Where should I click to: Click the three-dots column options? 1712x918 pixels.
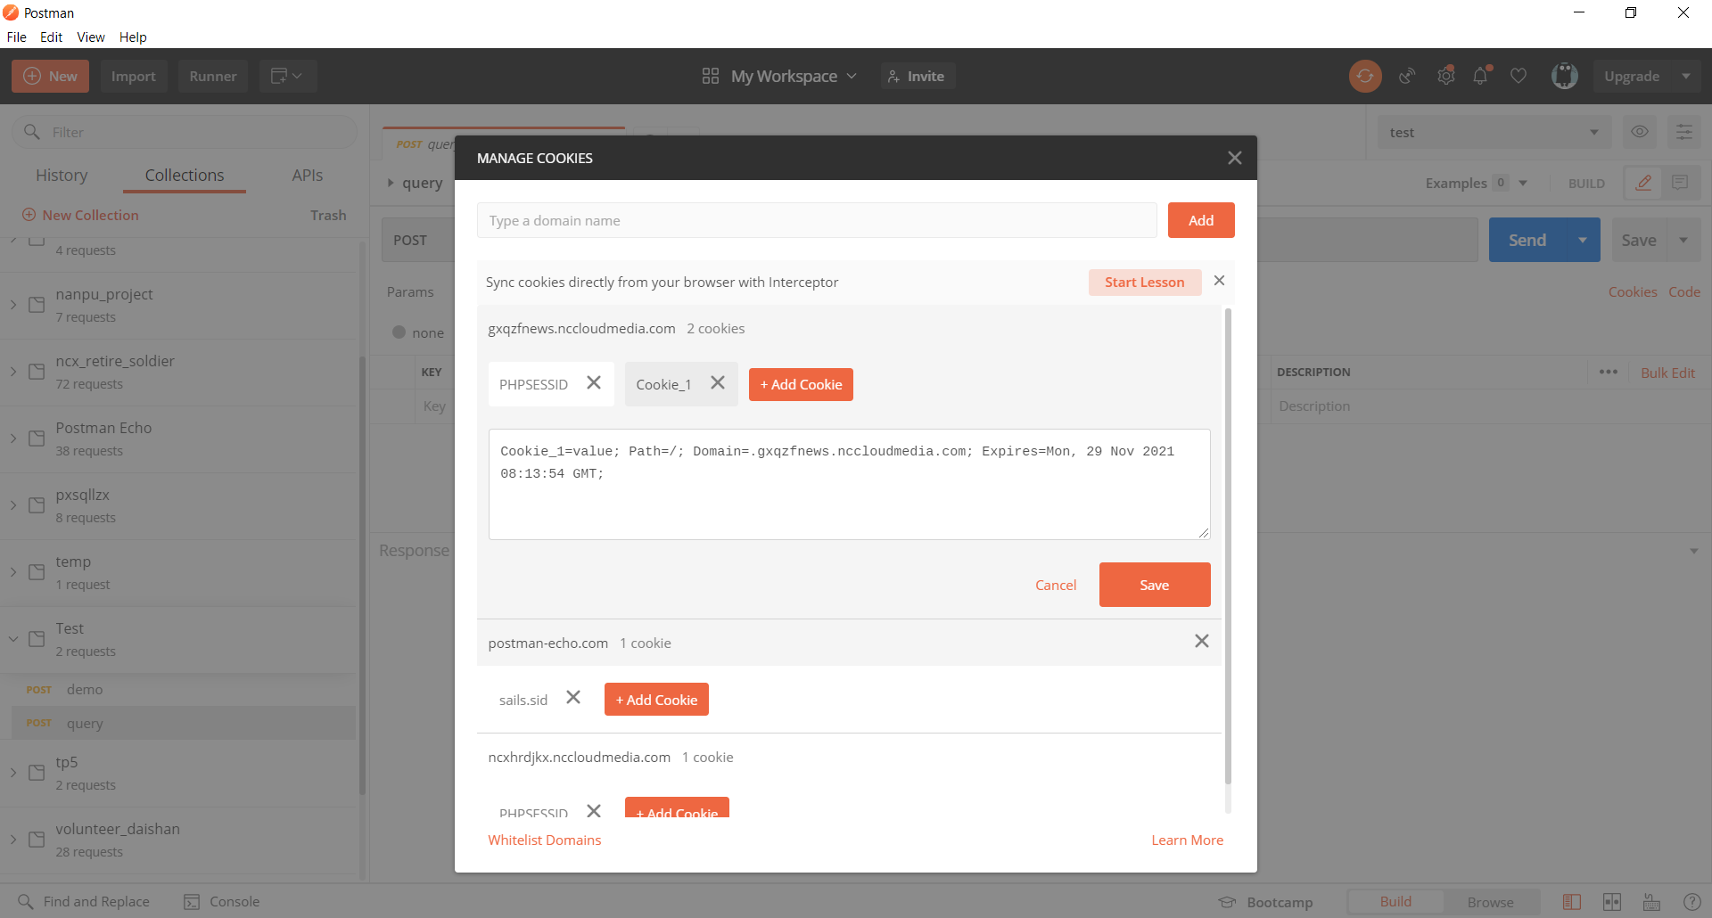tap(1609, 372)
